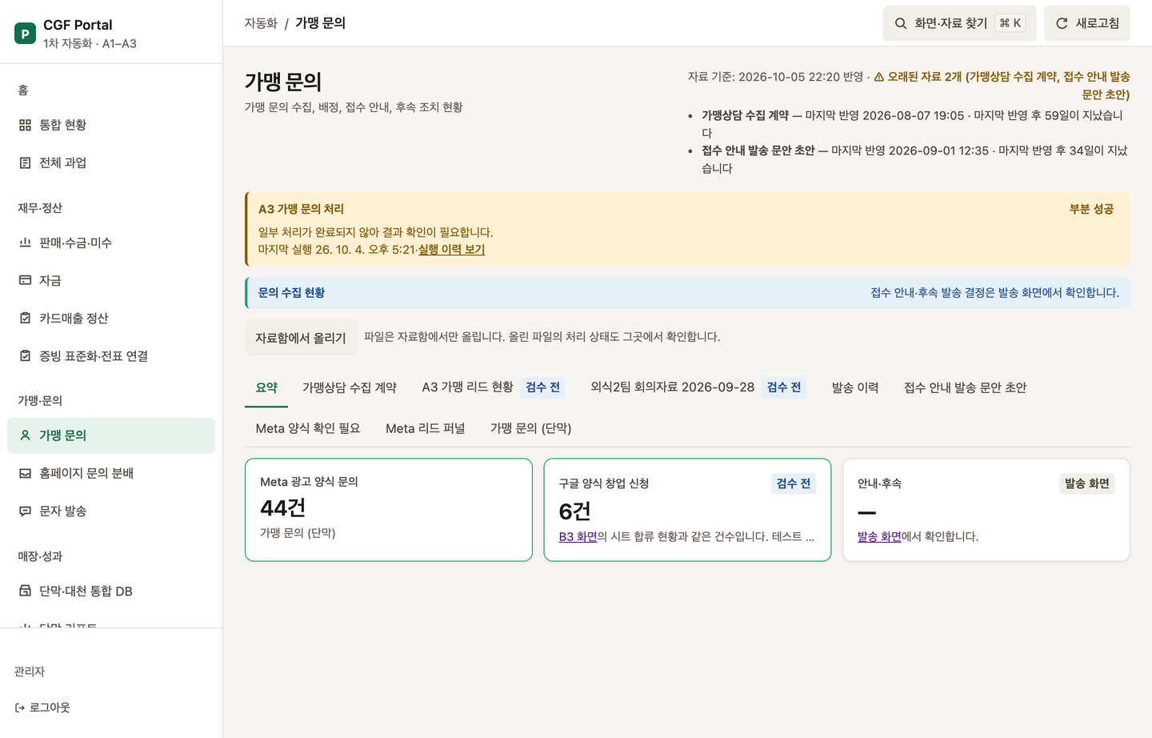Open 외식2팀 회의자료 2026-09-28 tab

(x=698, y=387)
